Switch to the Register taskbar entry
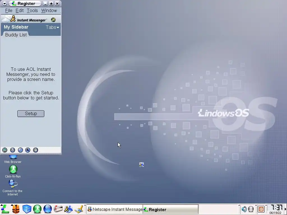Image resolution: width=287 pixels, height=215 pixels. [171, 209]
